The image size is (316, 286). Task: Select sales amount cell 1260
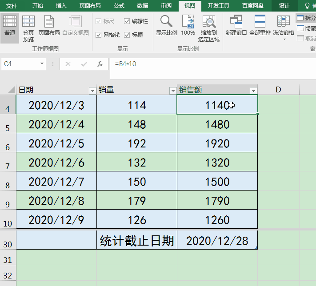coord(217,219)
